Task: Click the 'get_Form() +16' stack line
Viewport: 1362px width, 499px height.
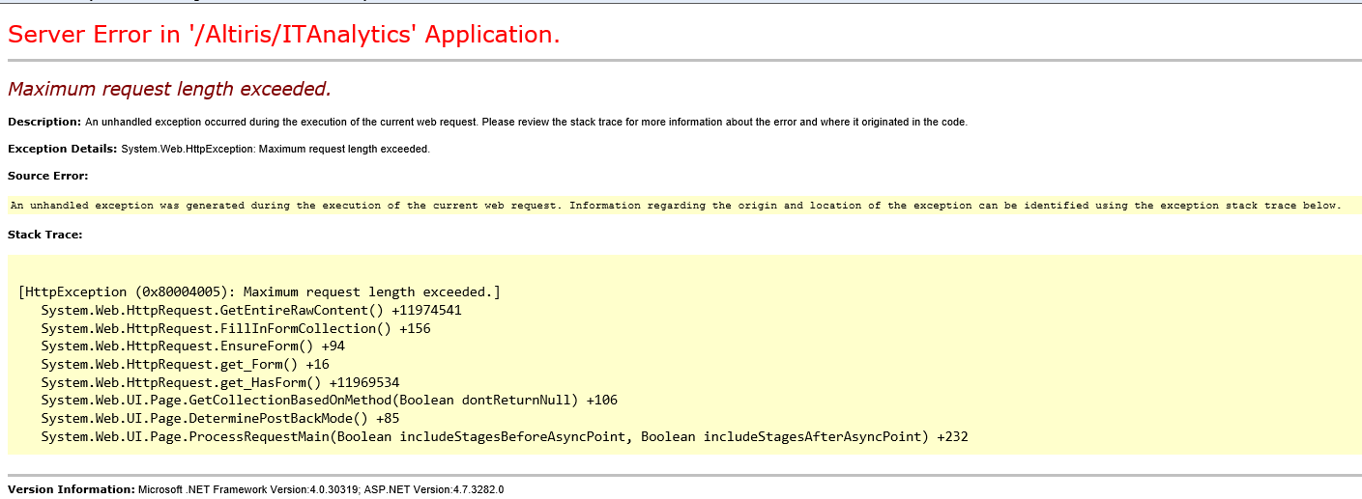Action: [185, 364]
